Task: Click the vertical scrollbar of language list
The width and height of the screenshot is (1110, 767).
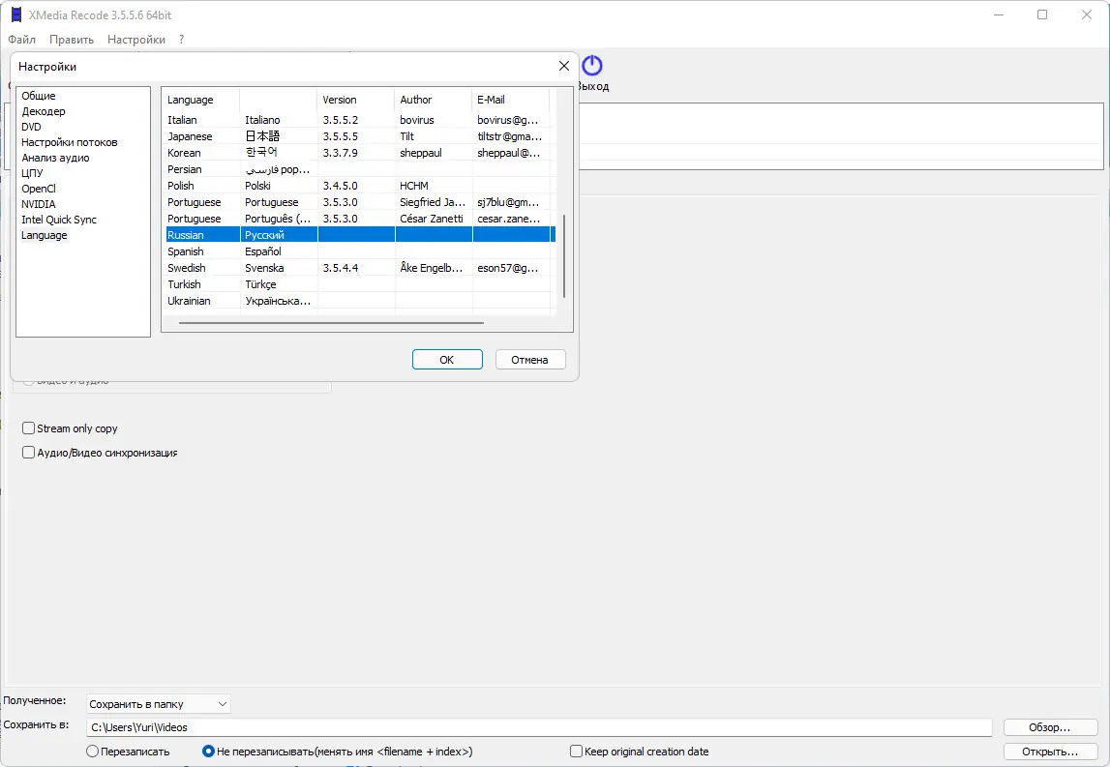Action: (564, 256)
